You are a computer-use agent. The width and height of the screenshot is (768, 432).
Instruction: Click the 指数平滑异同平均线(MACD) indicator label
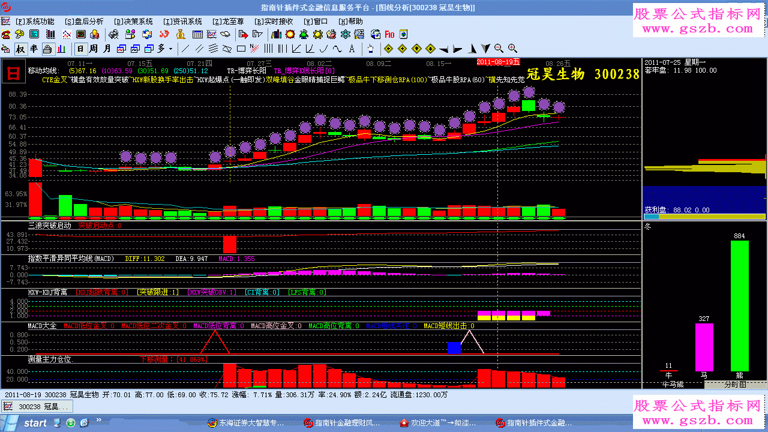pos(71,259)
